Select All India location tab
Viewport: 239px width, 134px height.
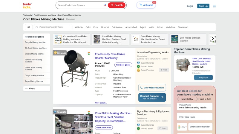[x=79, y=27]
